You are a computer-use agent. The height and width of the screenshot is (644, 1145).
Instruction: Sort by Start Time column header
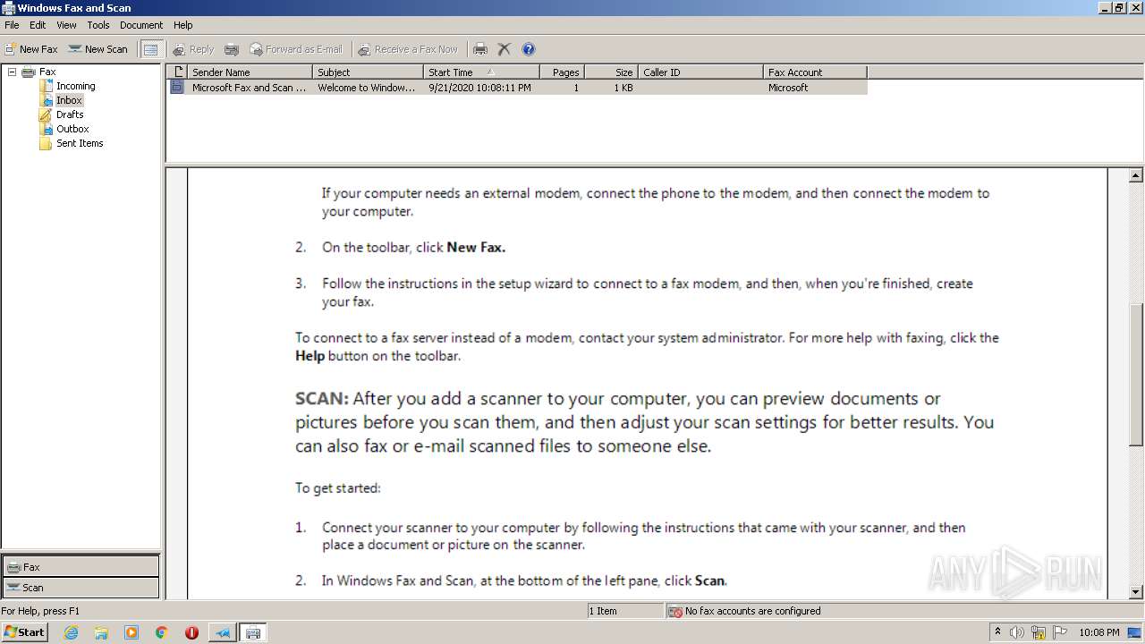point(481,72)
